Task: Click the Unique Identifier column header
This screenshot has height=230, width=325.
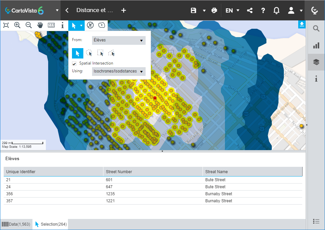Action: (x=53, y=172)
